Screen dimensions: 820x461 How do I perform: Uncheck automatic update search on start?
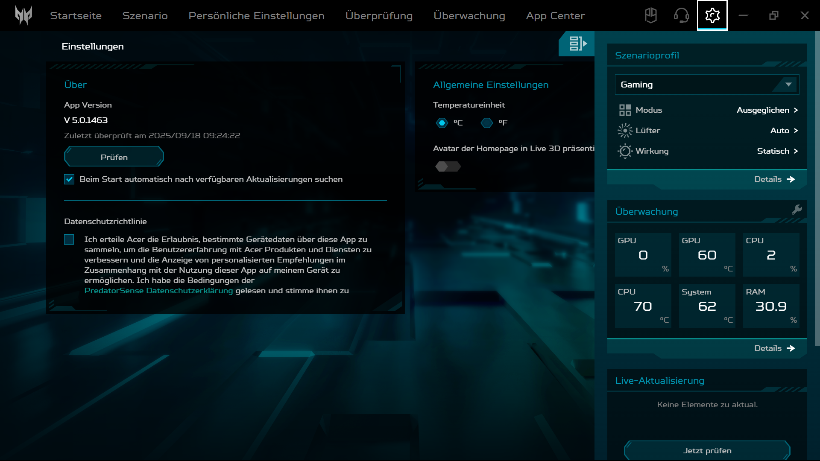69,179
